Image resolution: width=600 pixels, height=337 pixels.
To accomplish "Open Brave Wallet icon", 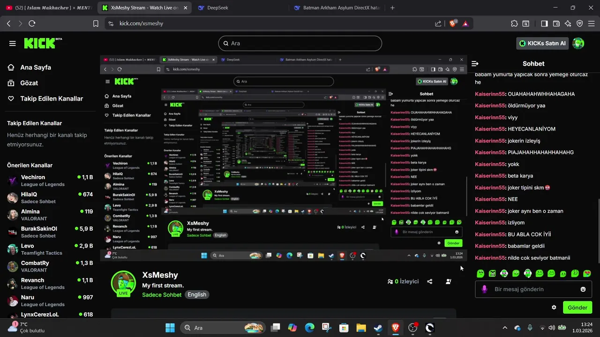I will coord(556,23).
